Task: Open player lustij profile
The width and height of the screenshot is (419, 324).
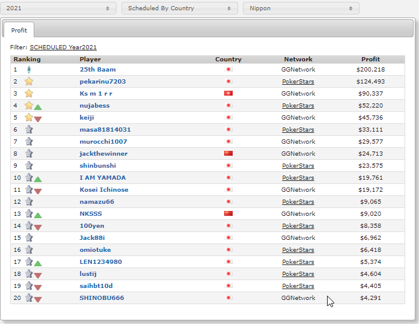Action: pyautogui.click(x=88, y=274)
